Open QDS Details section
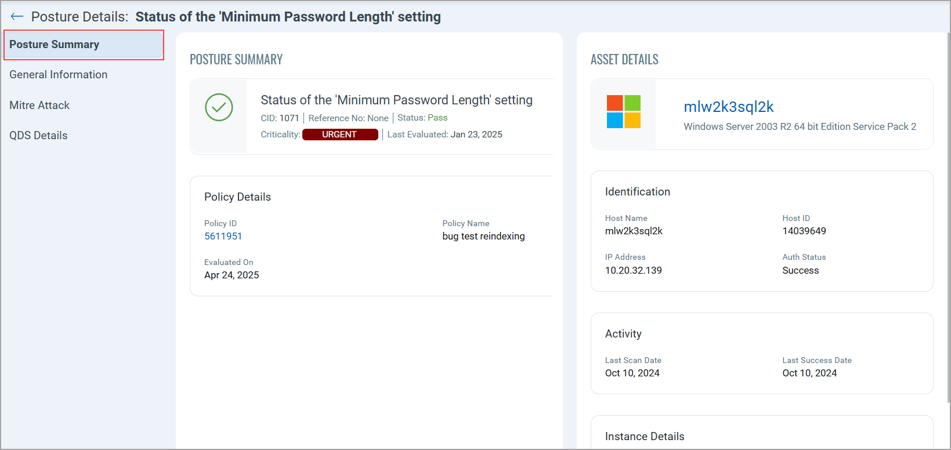Screen dimensions: 951x450 (x=38, y=136)
